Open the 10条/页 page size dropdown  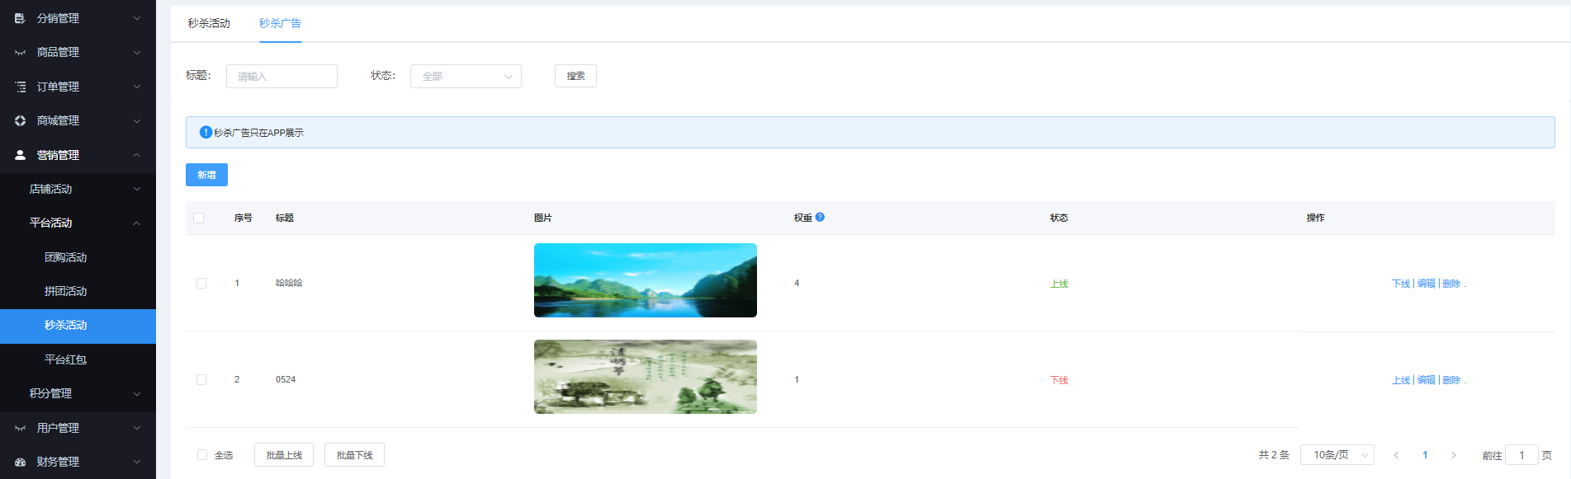[1337, 455]
